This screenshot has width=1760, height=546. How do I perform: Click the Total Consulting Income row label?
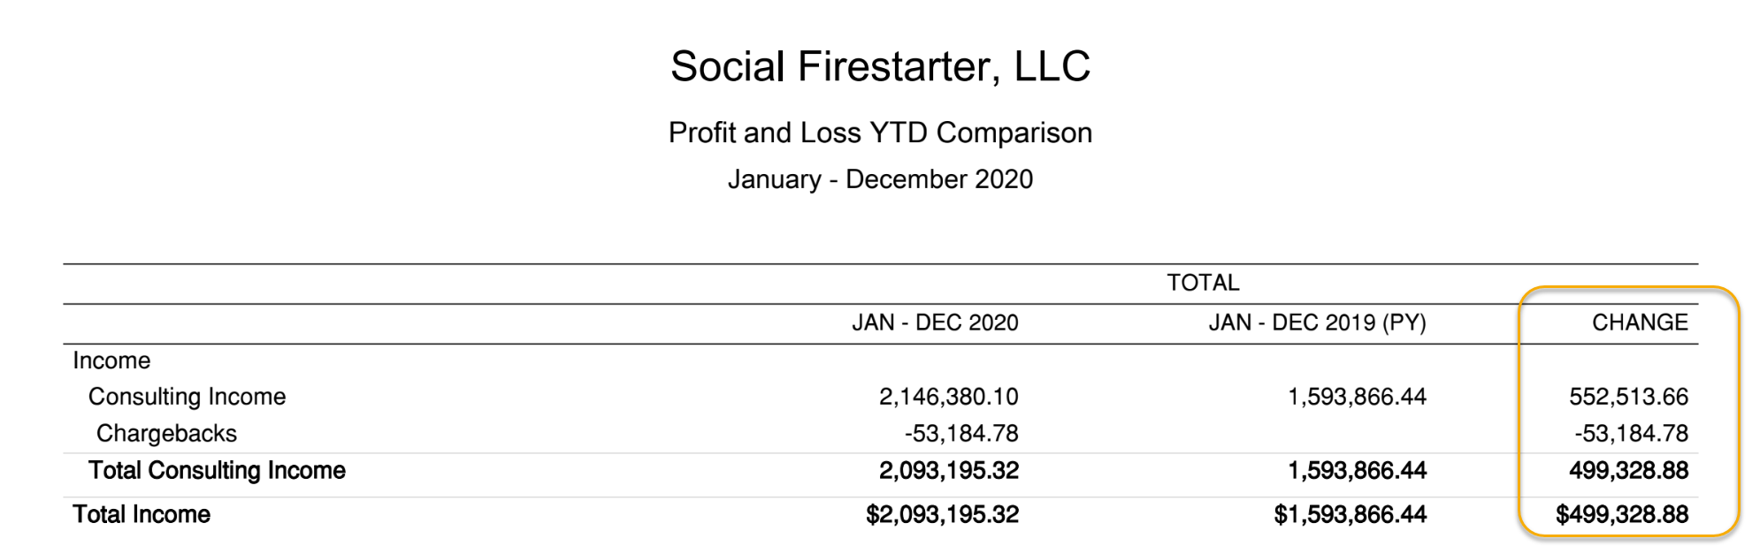tap(217, 470)
